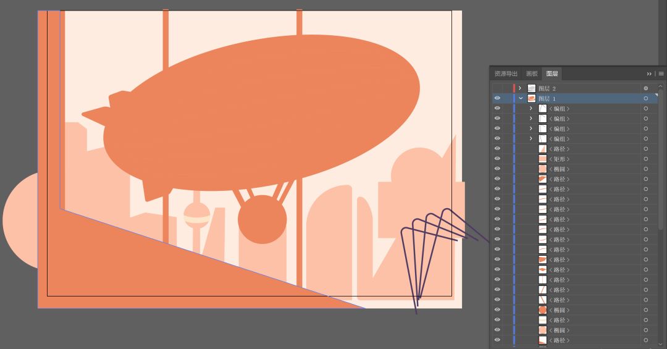Screen dimensions: 667x349
Task: Open the 画板 tab
Action: point(532,74)
